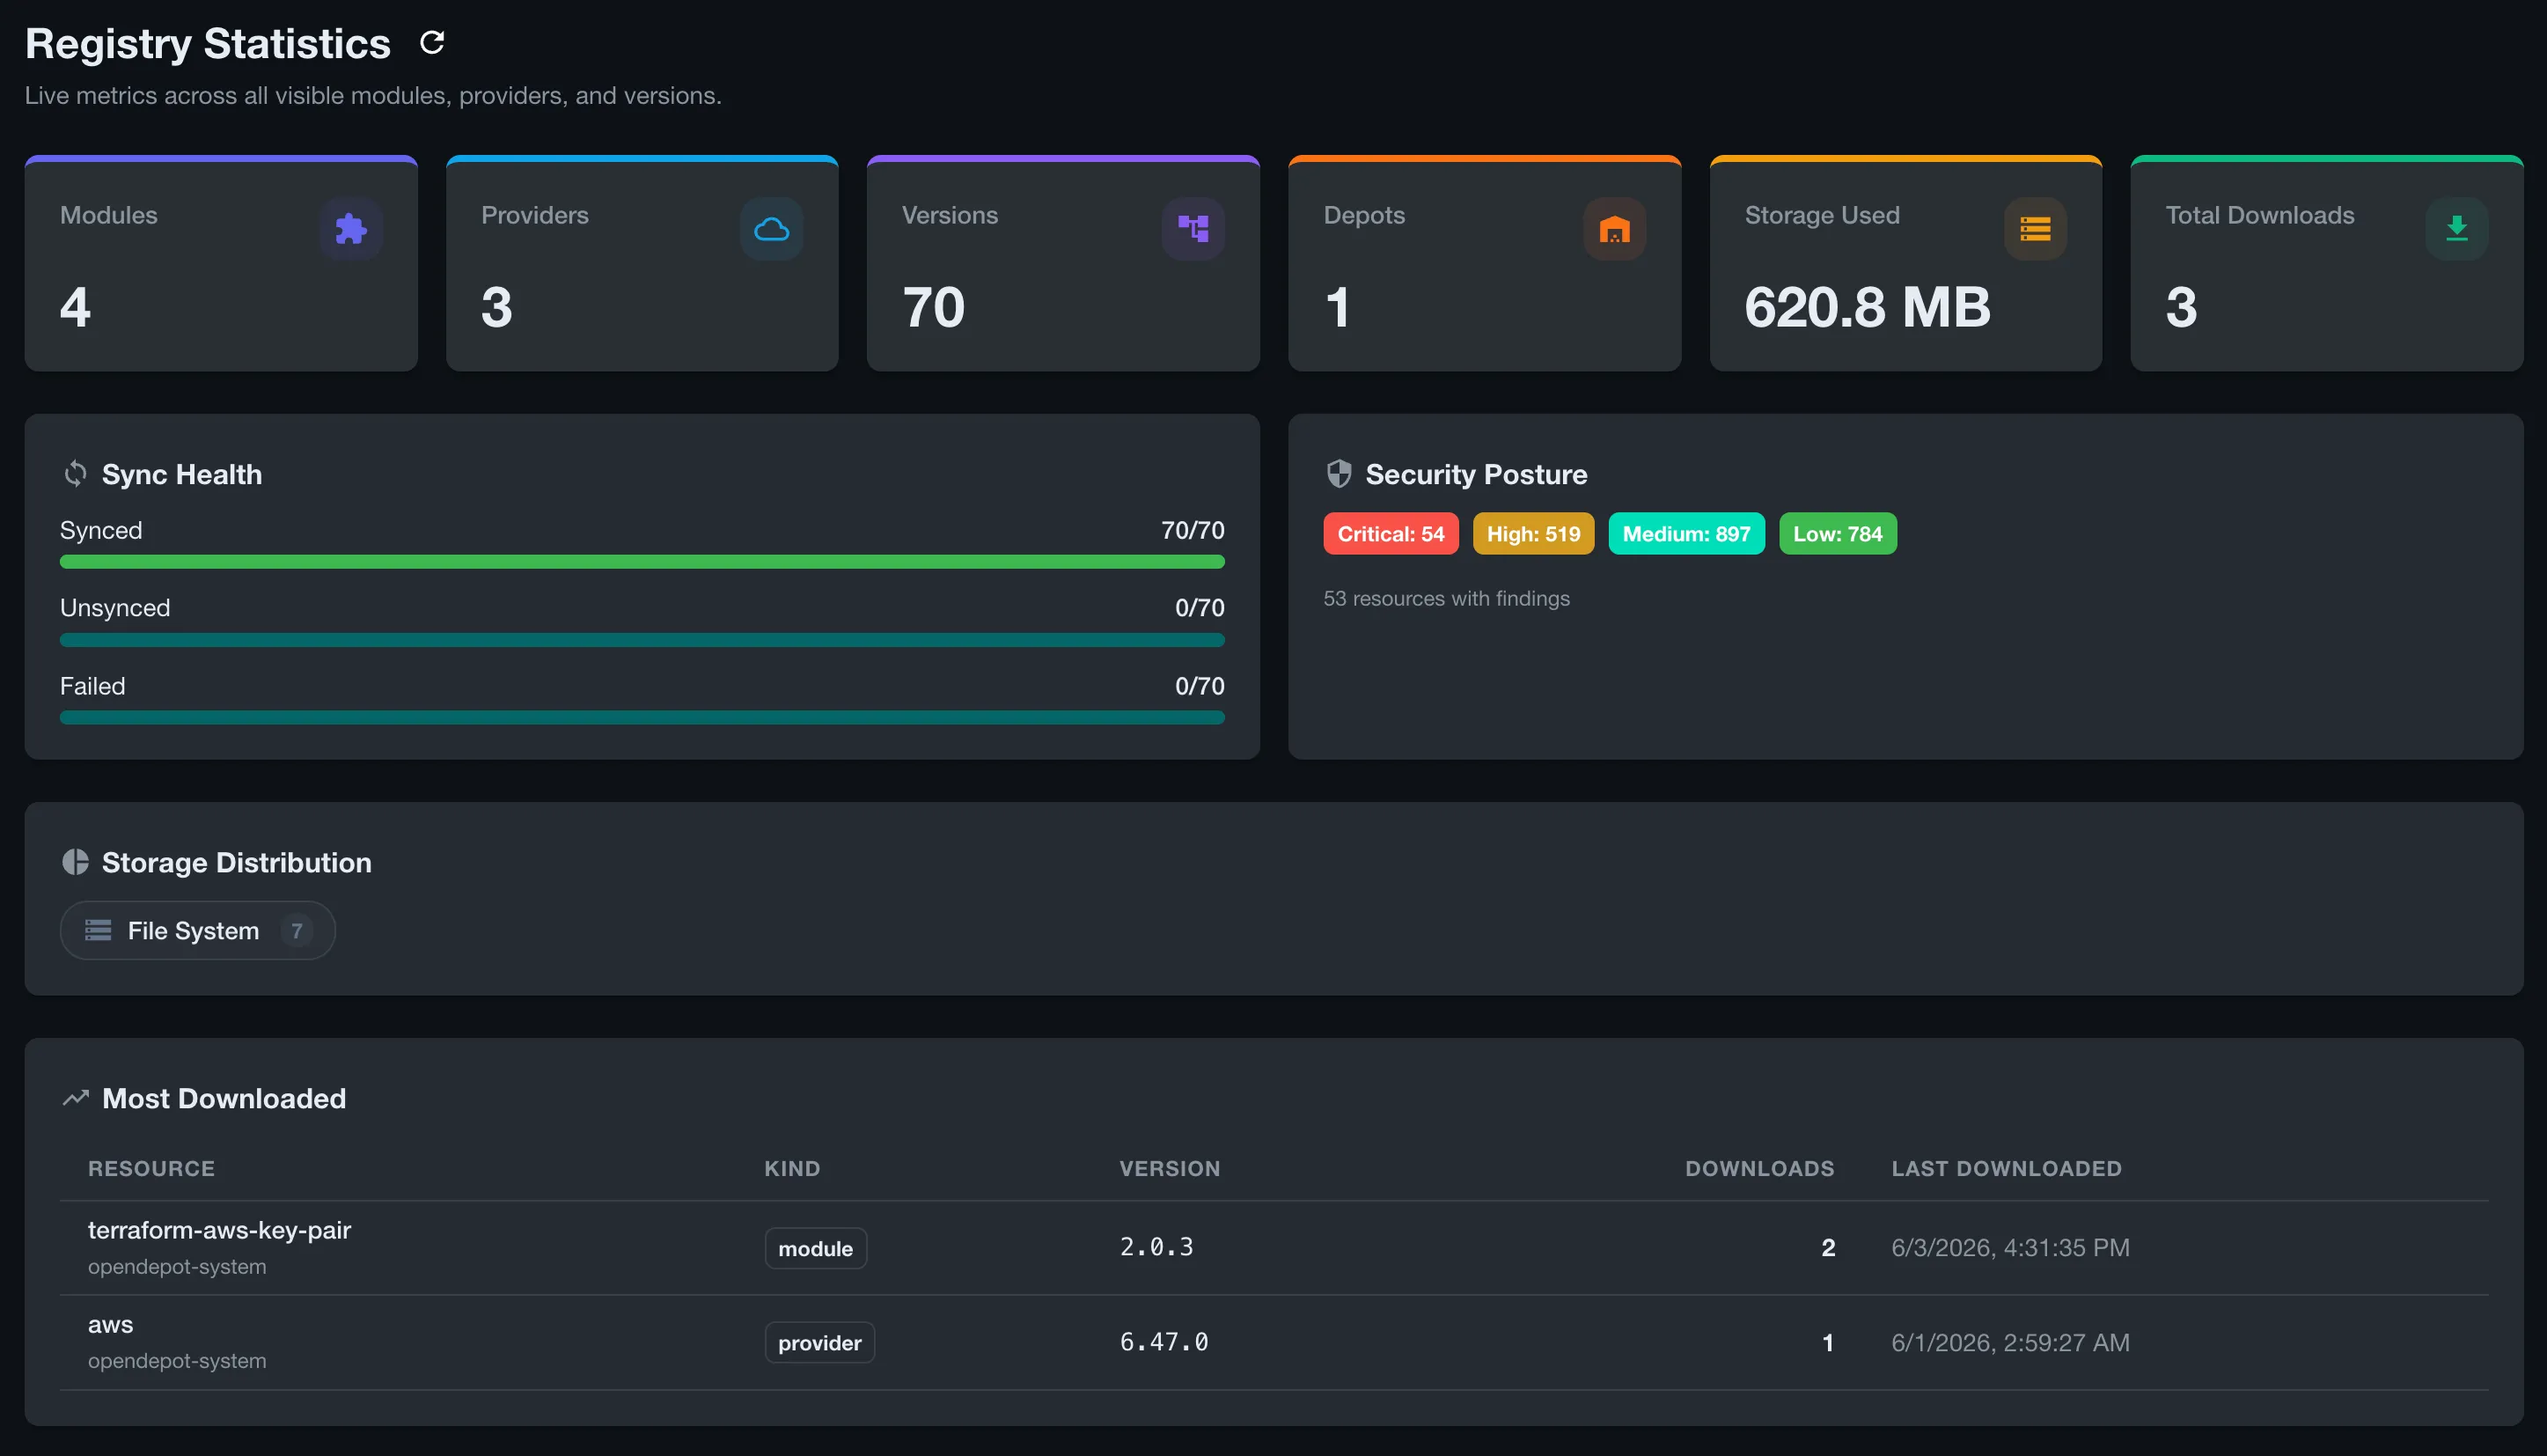This screenshot has width=2547, height=1456.
Task: Click the File System storage icon
Action: (98, 930)
